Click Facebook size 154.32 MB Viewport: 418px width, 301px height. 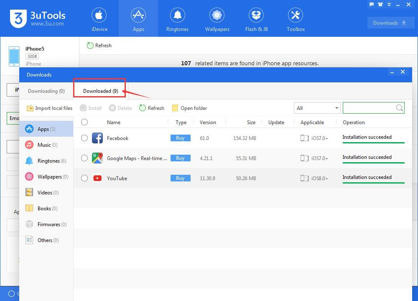tap(245, 138)
